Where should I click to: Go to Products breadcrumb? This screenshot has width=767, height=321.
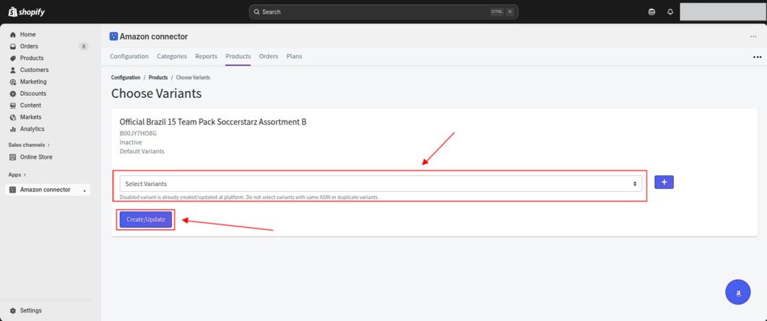coord(158,78)
